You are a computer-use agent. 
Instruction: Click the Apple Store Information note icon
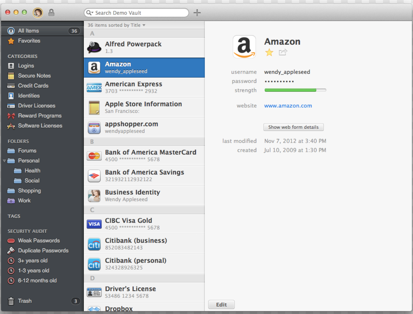coord(94,108)
